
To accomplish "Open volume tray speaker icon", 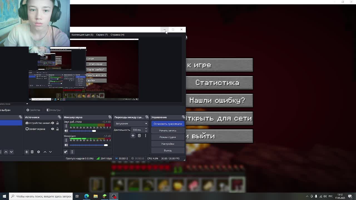I will click(x=325, y=196).
